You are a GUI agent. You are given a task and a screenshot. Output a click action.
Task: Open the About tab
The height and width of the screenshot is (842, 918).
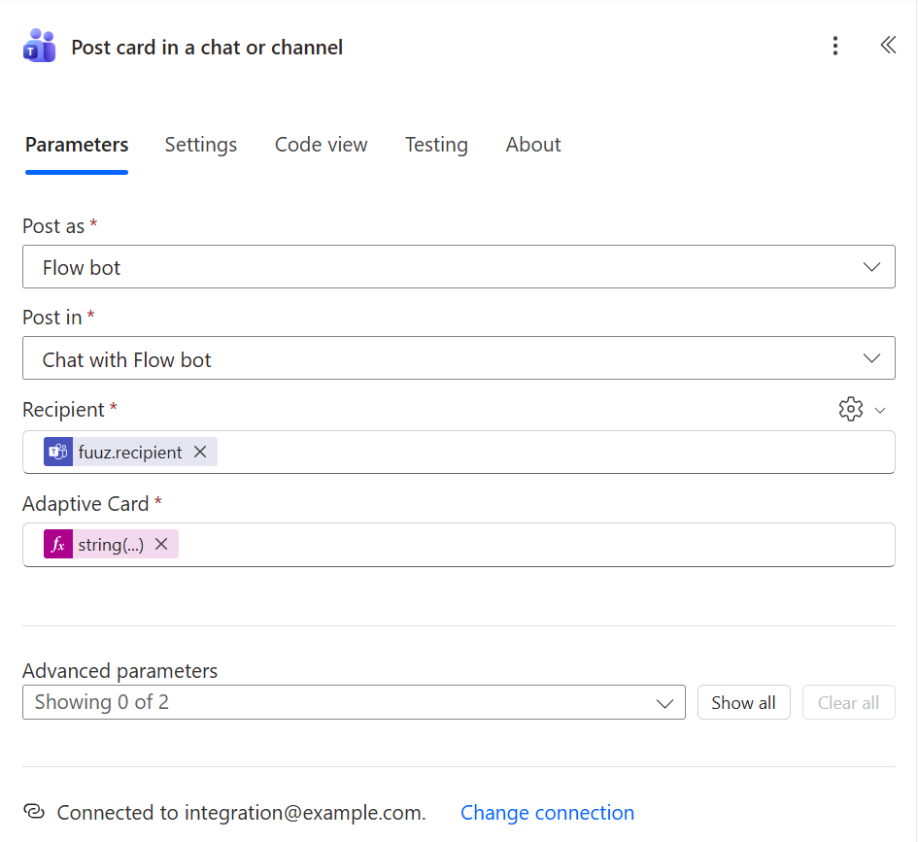point(533,145)
